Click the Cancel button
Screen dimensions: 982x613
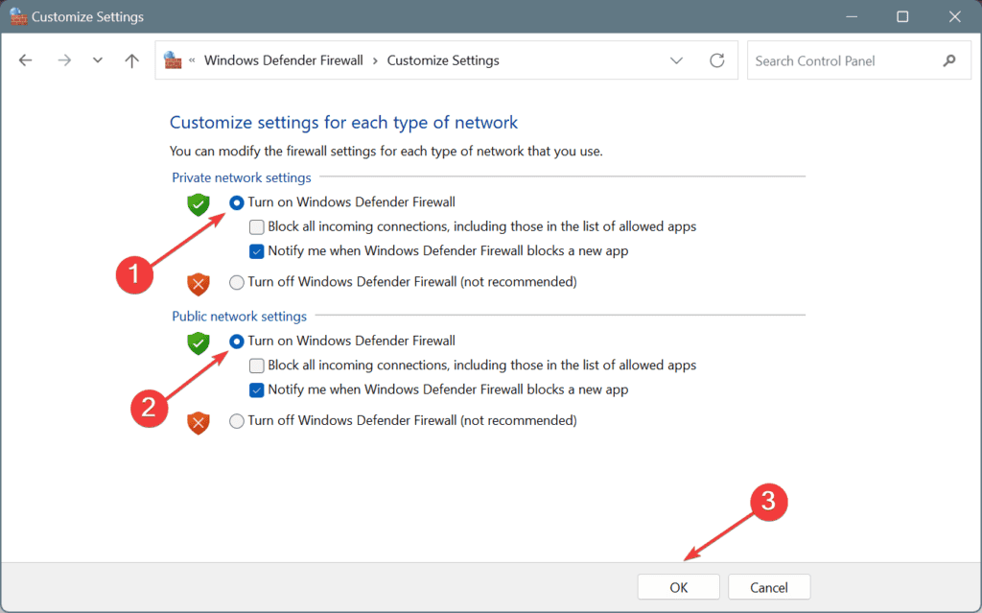769,587
